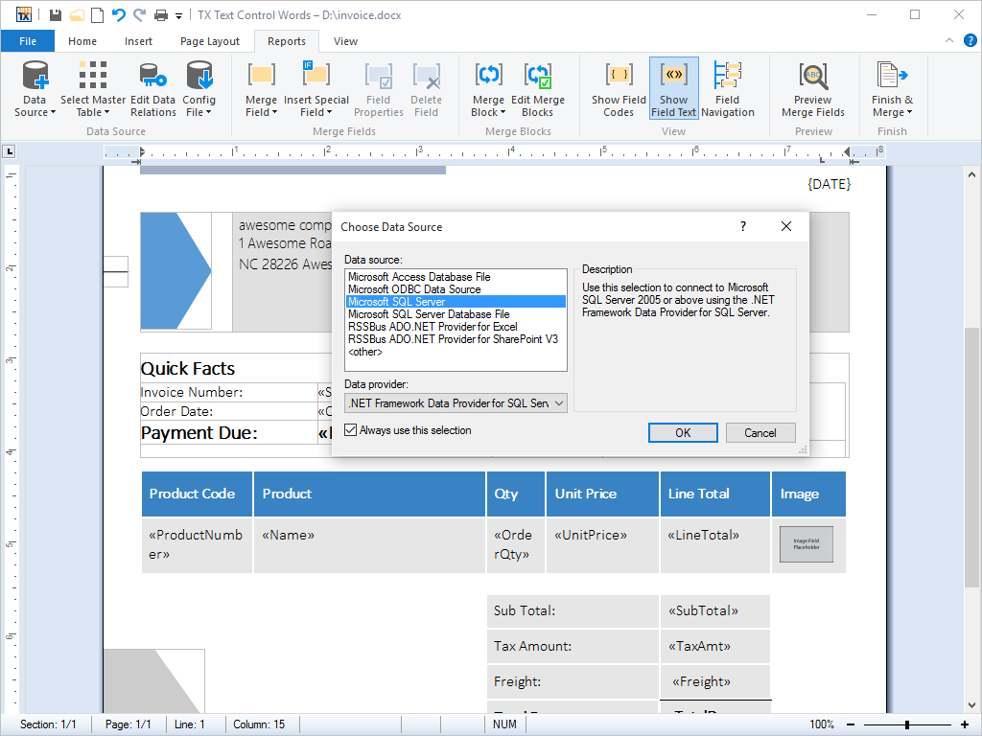Click the save icon in the title bar
The height and width of the screenshot is (736, 982).
(x=56, y=15)
